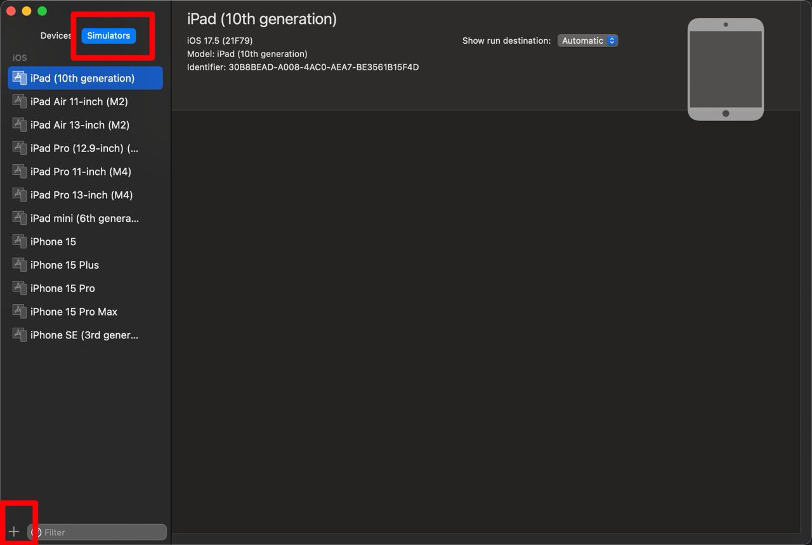Select iPad Pro (12.9-inch) simulator
The height and width of the screenshot is (545, 812).
[x=85, y=148]
